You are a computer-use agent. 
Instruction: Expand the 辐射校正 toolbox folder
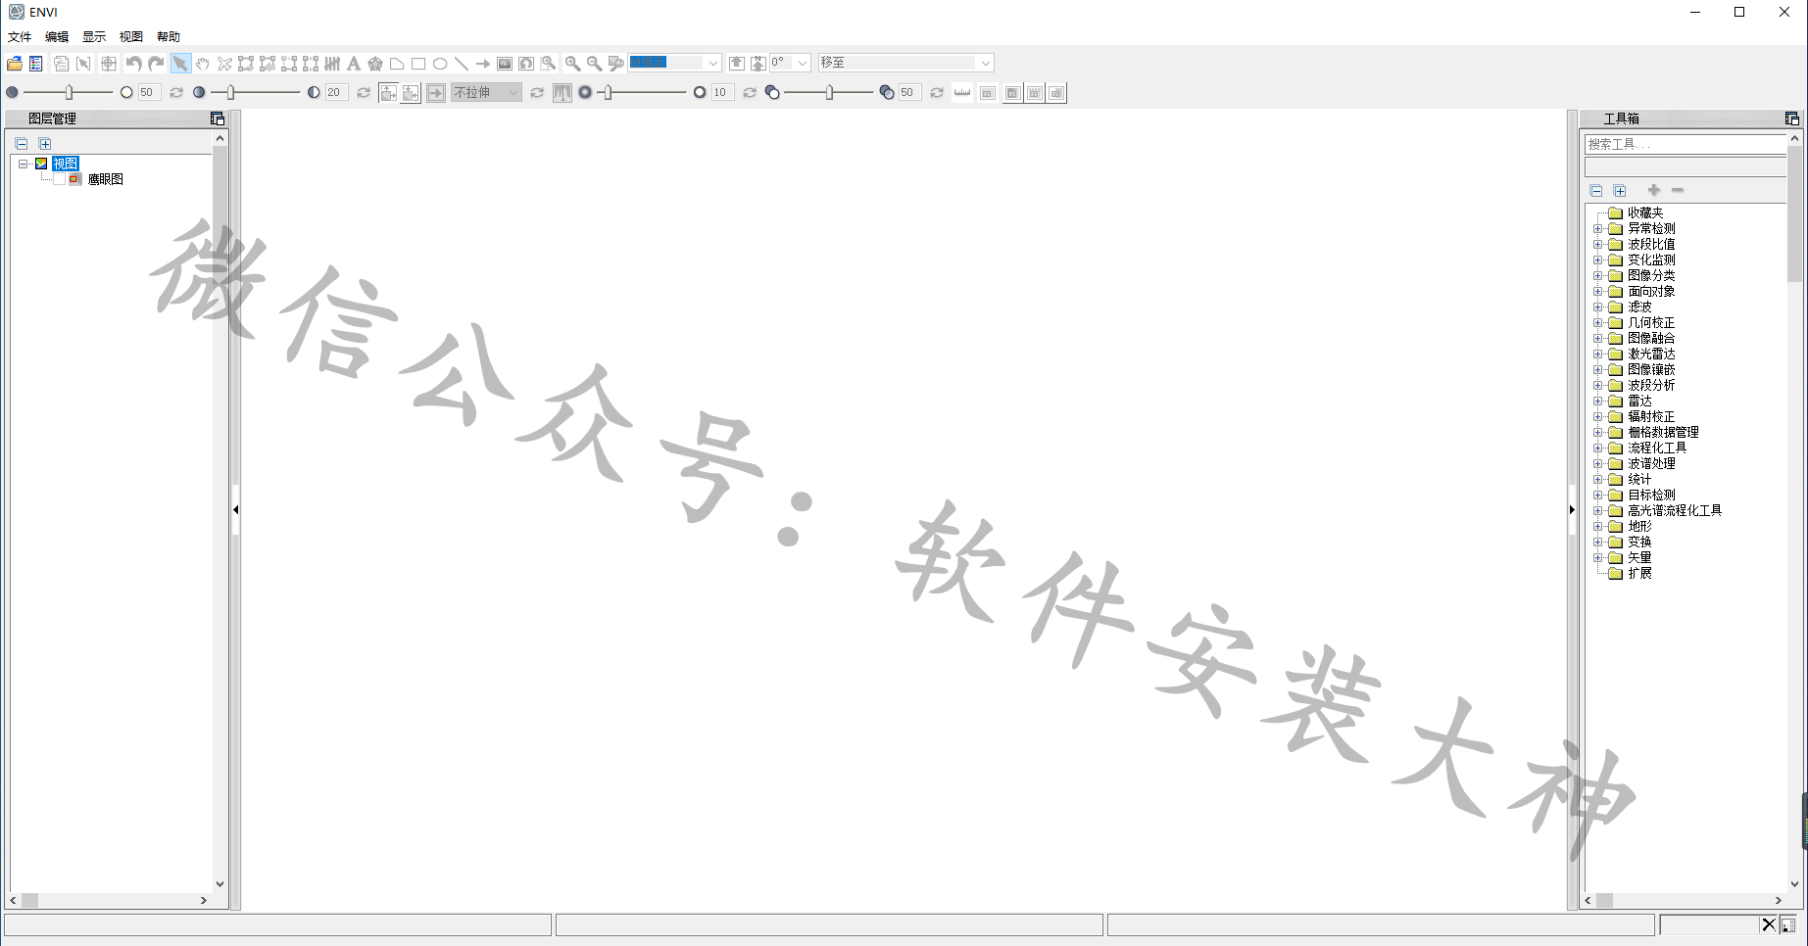coord(1597,416)
